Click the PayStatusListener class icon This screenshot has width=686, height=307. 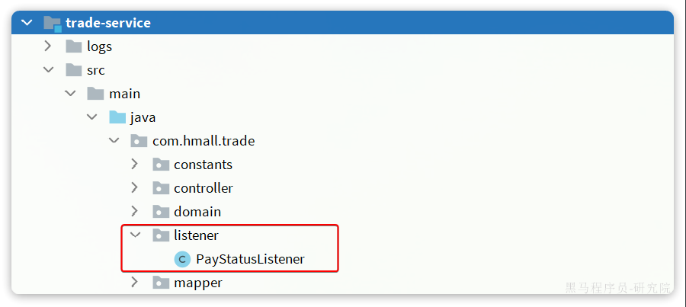(182, 259)
